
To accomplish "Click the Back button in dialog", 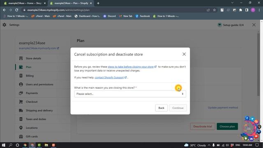I will (x=161, y=108).
